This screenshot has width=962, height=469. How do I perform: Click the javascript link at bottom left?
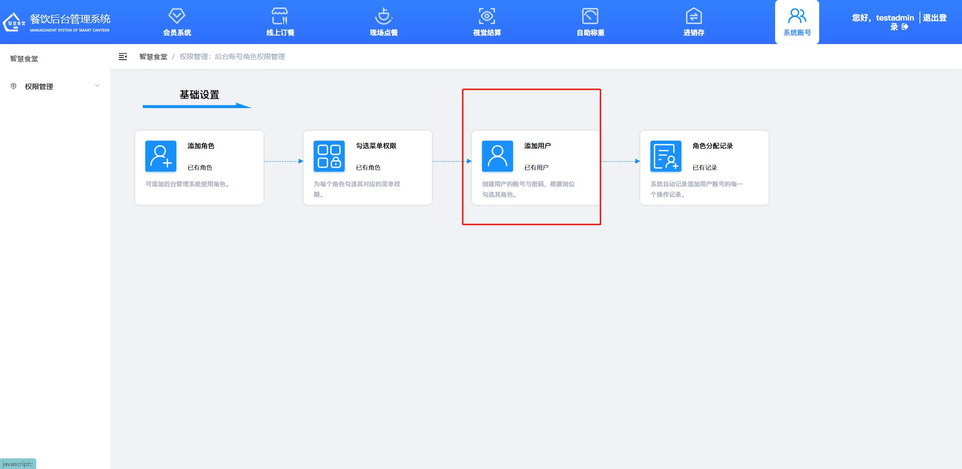tap(18, 464)
